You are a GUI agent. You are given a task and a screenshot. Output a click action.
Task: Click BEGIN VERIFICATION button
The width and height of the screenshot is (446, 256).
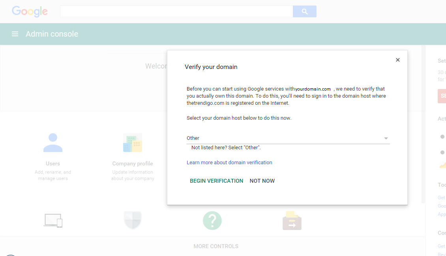(216, 181)
